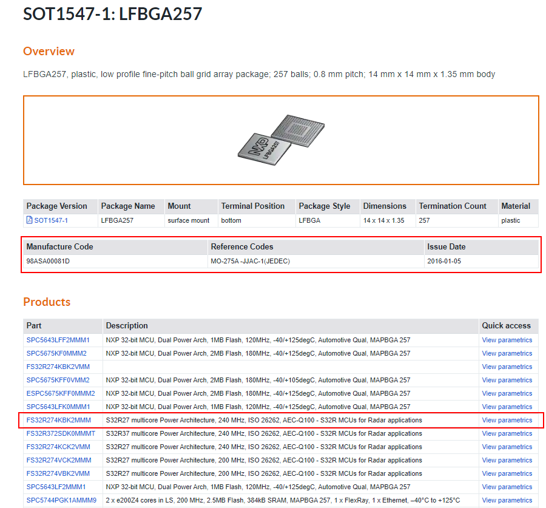Open part ESPC5675KFF0MMM2
This screenshot has height=508, width=546.
coord(60,393)
